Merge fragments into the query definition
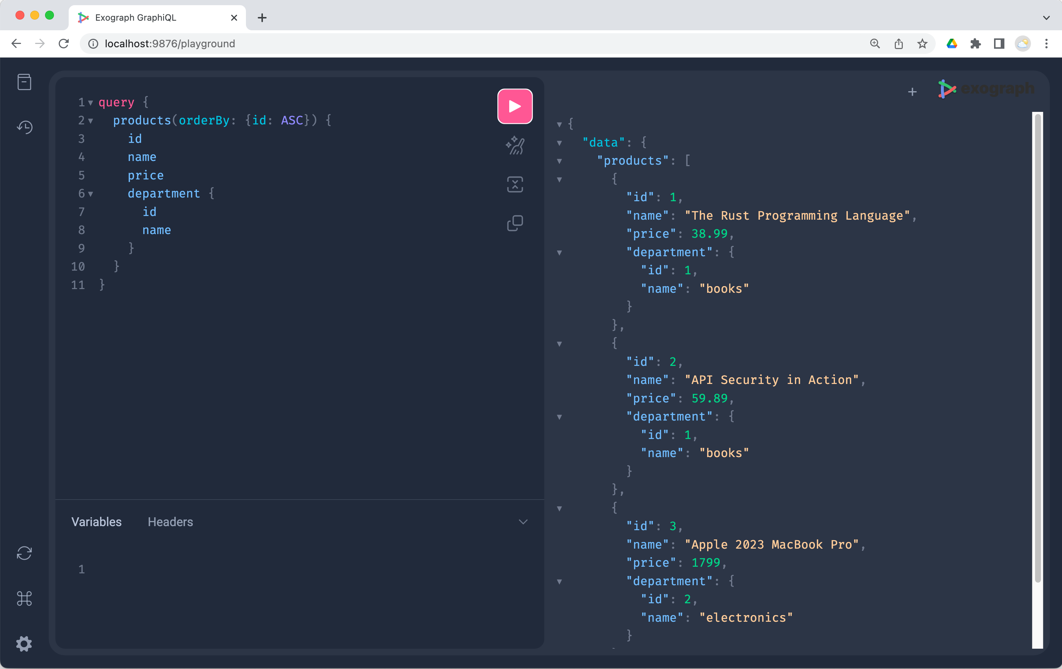Viewport: 1062px width, 669px height. [514, 184]
